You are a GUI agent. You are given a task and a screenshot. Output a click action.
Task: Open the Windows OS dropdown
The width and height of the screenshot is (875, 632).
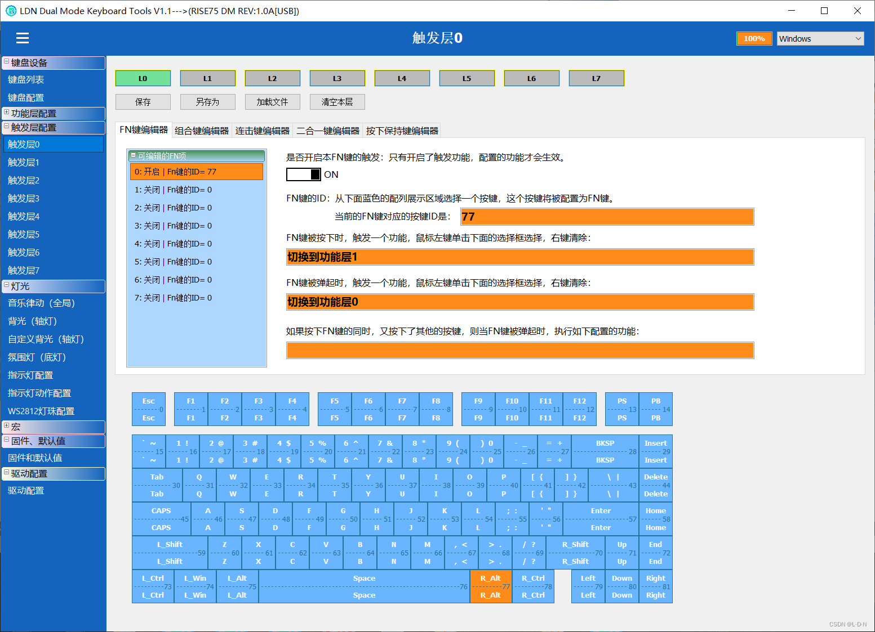[x=820, y=38]
